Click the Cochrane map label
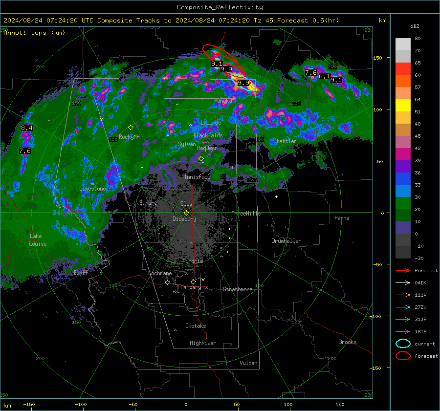This screenshot has height=411, width=440. point(160,273)
